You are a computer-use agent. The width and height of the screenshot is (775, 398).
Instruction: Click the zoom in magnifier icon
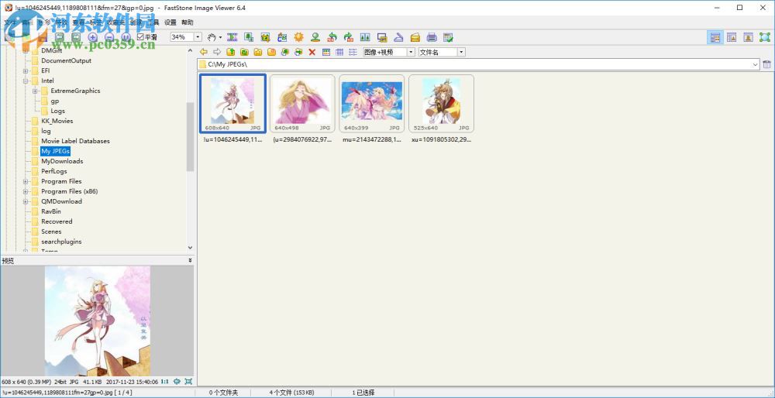[93, 37]
